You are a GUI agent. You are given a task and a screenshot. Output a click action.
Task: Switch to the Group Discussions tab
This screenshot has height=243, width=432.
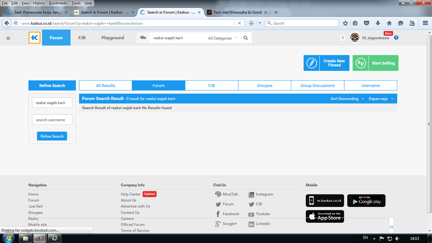(318, 86)
